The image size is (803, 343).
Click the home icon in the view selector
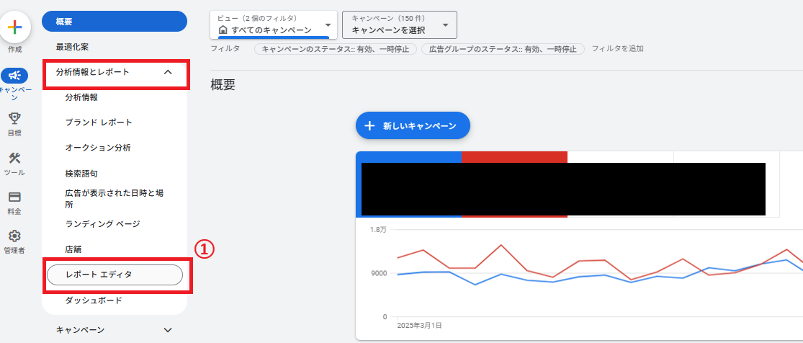coord(223,30)
